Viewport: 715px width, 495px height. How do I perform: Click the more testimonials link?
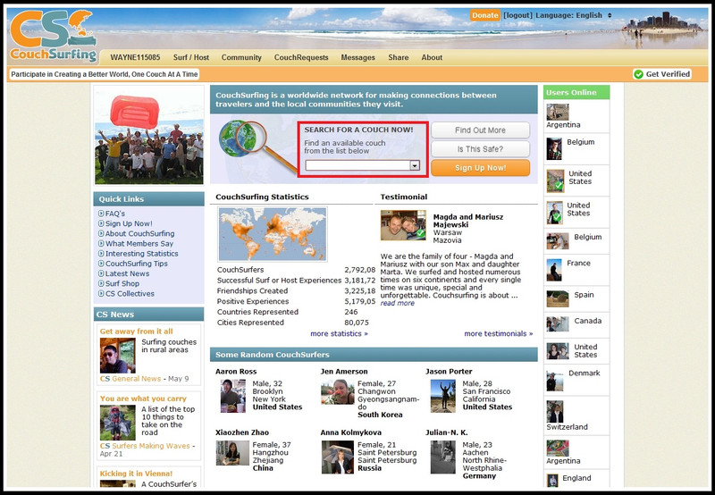(x=499, y=333)
